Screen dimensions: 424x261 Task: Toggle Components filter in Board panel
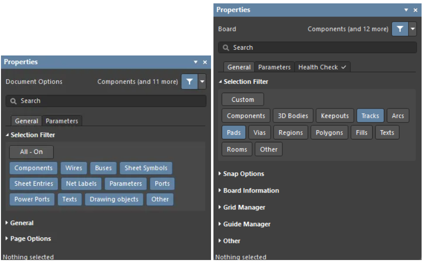click(x=246, y=116)
